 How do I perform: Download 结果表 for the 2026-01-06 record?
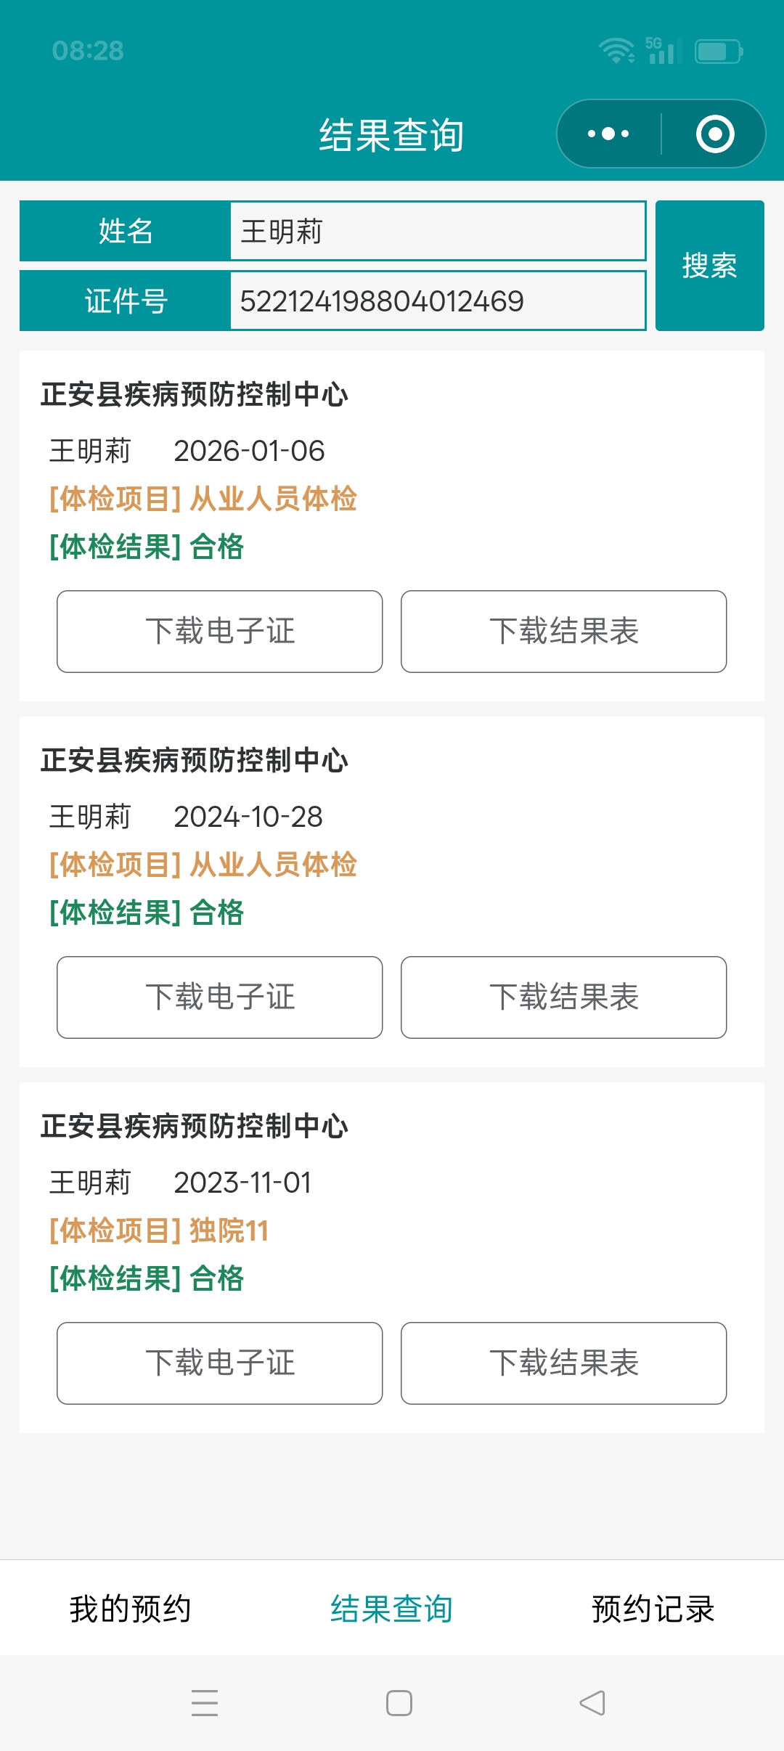click(563, 632)
